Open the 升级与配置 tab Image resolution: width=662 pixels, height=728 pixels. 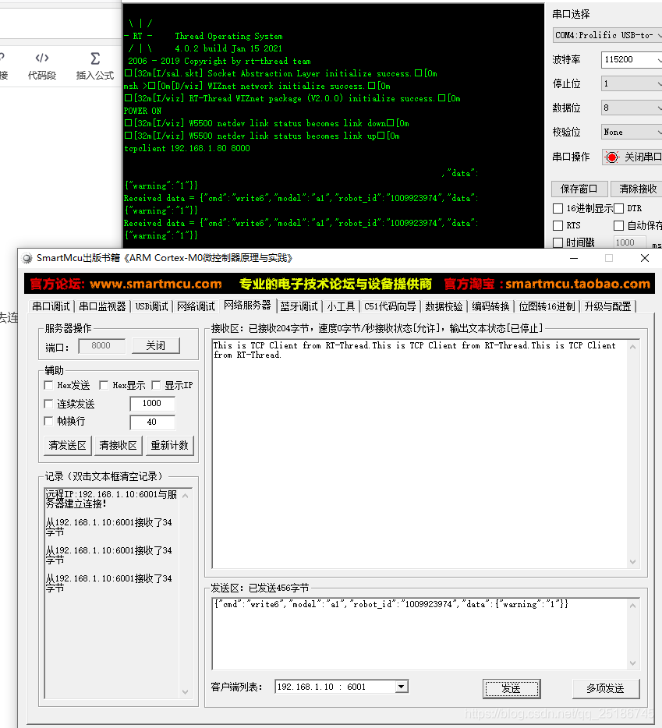pyautogui.click(x=608, y=306)
